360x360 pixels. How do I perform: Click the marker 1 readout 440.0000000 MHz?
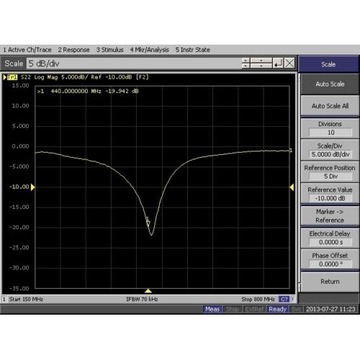88,91
